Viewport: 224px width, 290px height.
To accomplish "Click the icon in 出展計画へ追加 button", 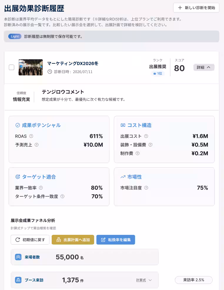I will click(x=58, y=240).
